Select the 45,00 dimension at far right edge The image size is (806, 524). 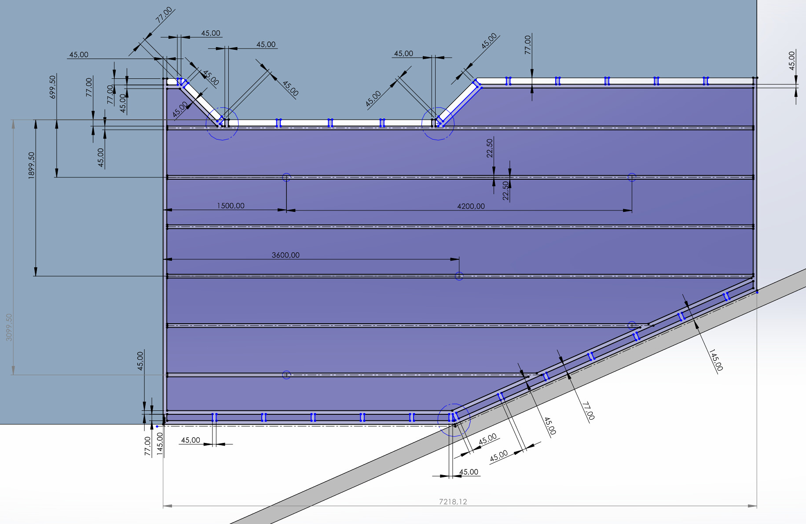(792, 61)
